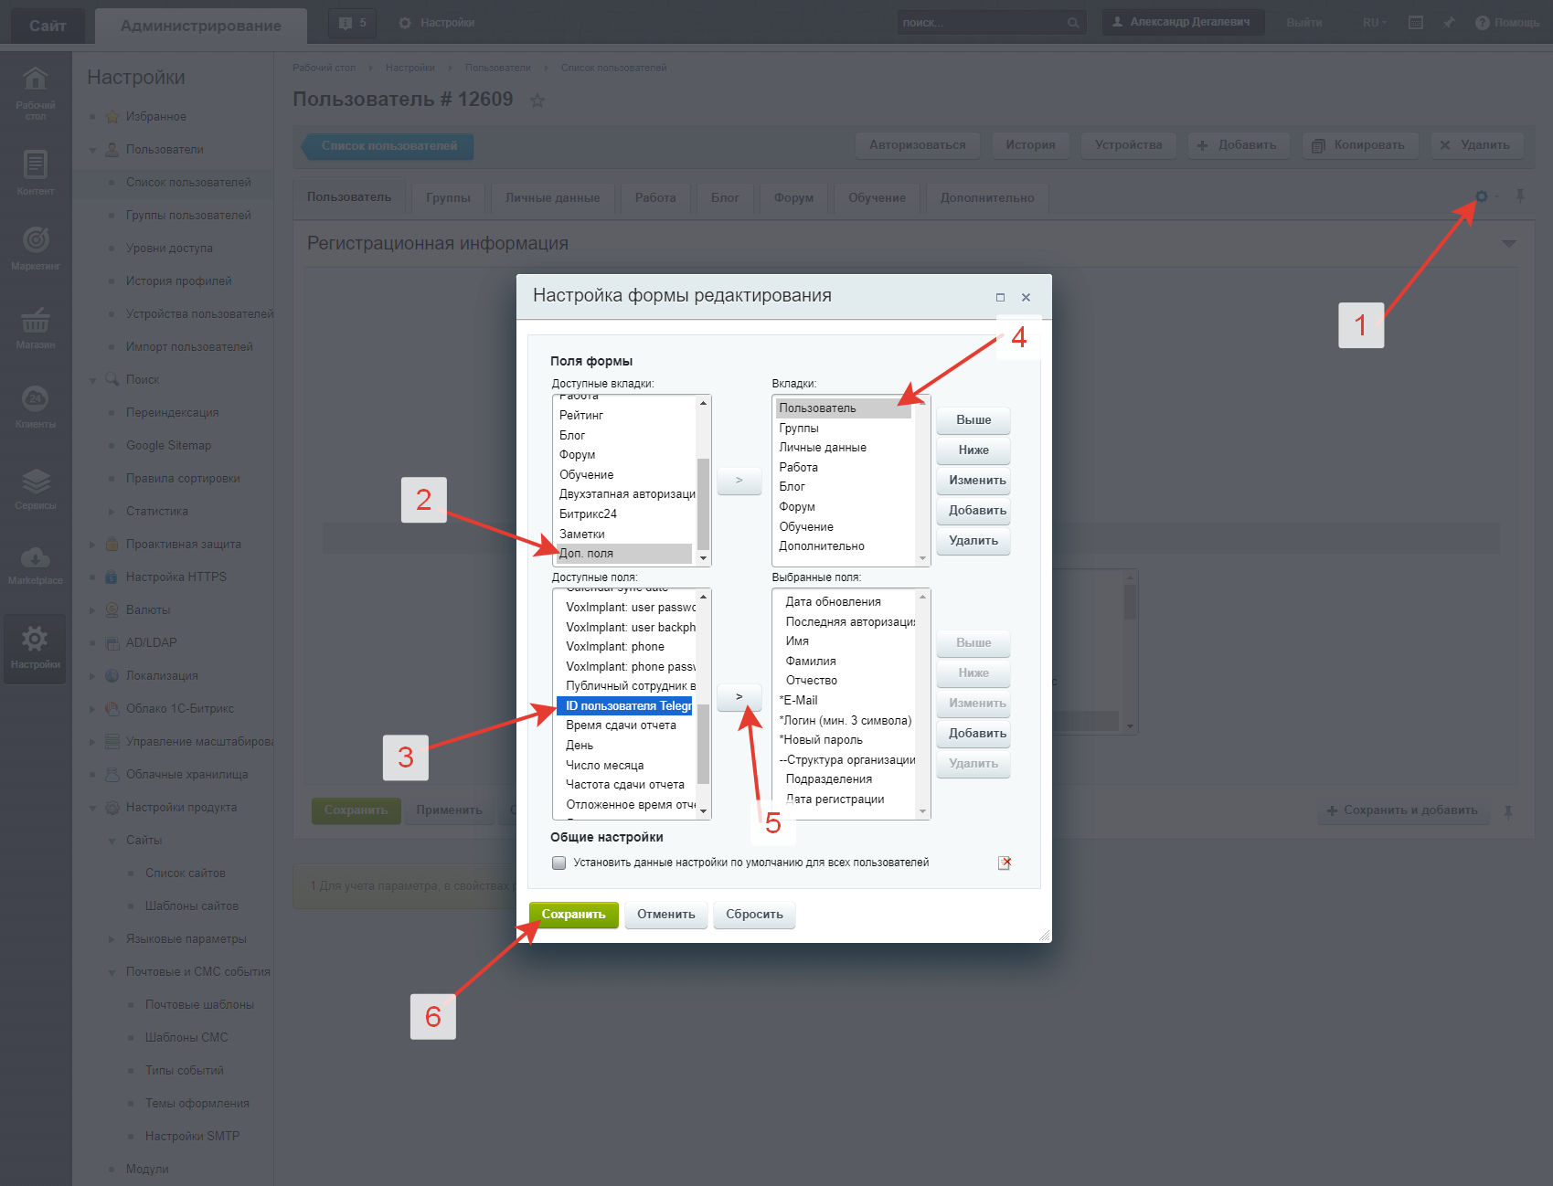
Task: Click the Список пользователей blue button
Action: pyautogui.click(x=388, y=146)
